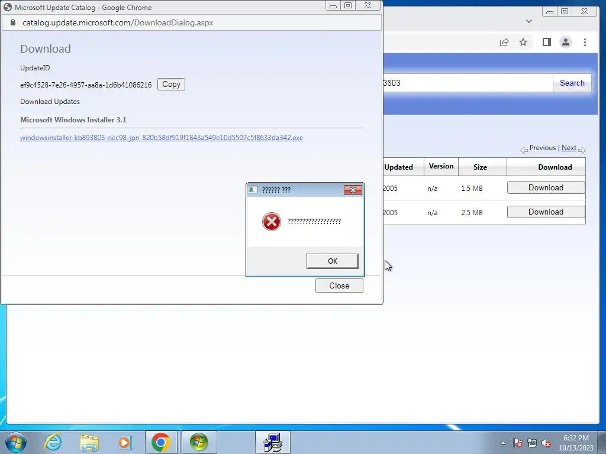Click Microsoft Windows Installer 3.1 heading
Screen dimensions: 606x454
click(x=73, y=120)
